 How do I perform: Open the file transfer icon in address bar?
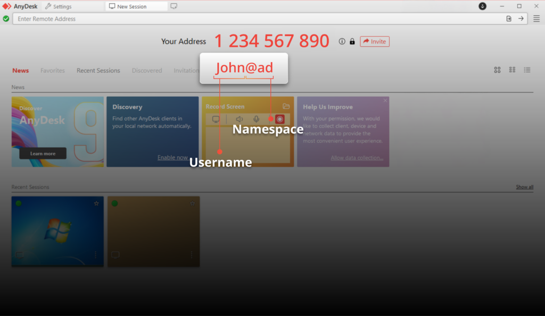(x=509, y=19)
